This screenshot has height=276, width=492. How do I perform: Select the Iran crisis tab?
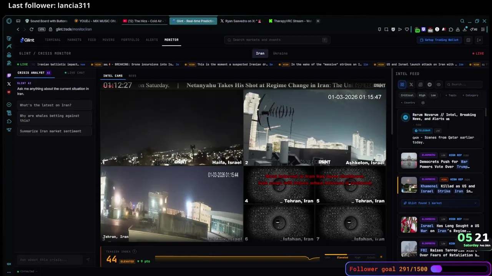click(x=260, y=53)
